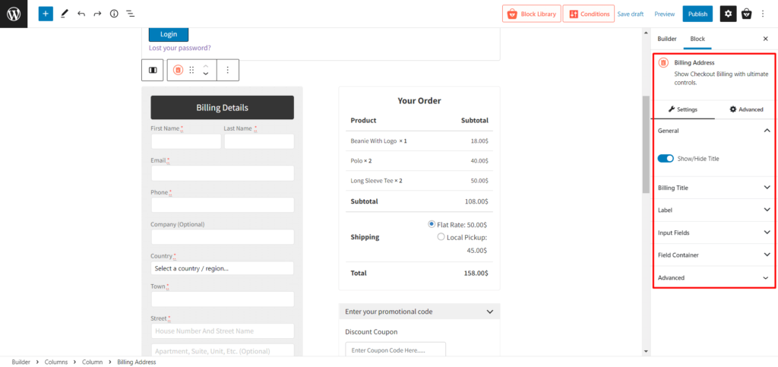Open the Country select dropdown
This screenshot has width=778, height=367.
tap(222, 268)
